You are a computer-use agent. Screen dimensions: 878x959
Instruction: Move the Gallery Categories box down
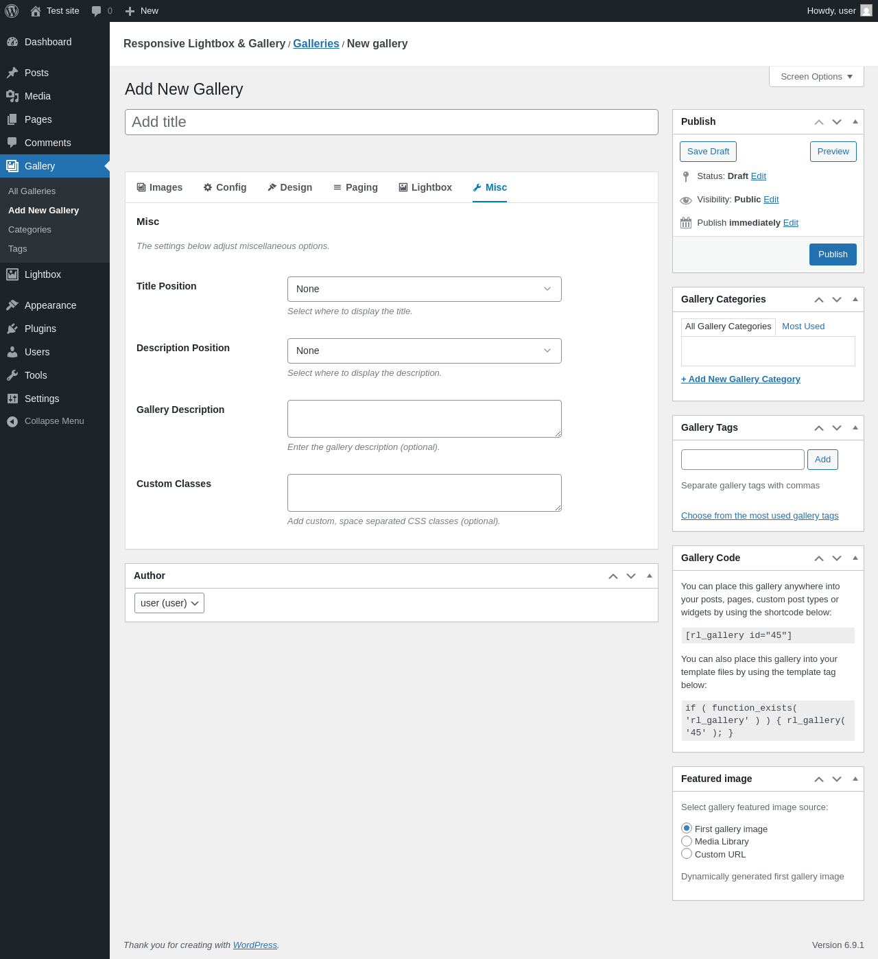click(x=837, y=300)
